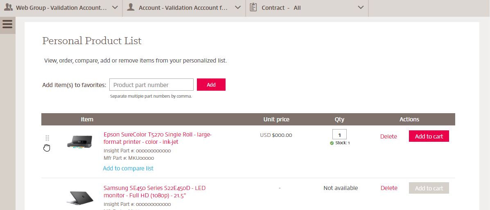Click the green stock status icon
This screenshot has width=490, height=210.
coord(332,143)
